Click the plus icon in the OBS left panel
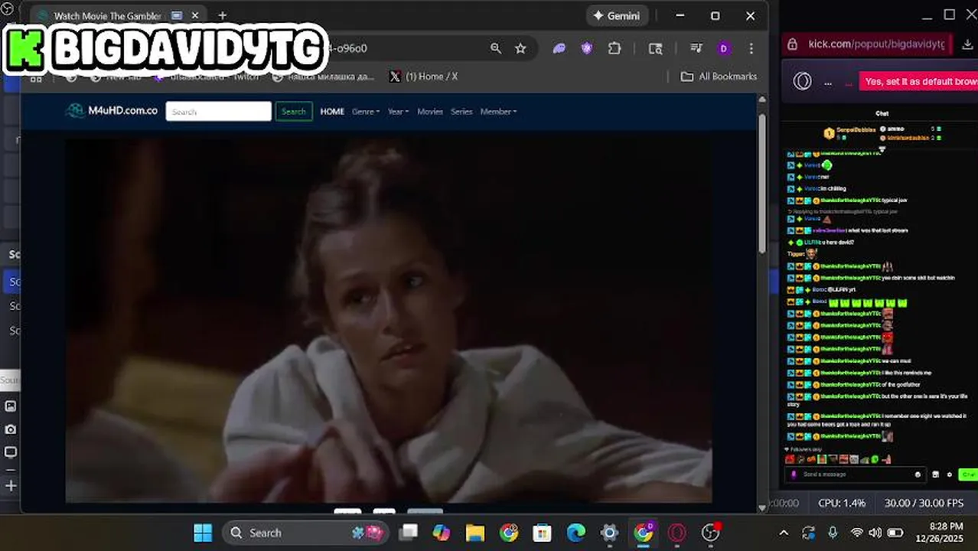Image resolution: width=978 pixels, height=551 pixels. coord(11,485)
